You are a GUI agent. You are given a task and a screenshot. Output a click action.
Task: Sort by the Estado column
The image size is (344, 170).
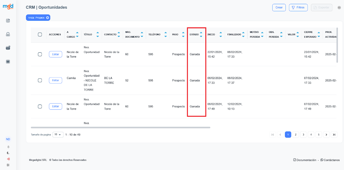point(201,35)
